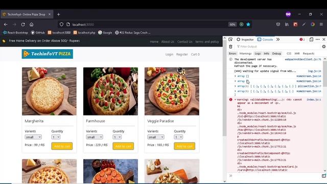Open Veggie Paradise variants dropdown
327x184 pixels.
[x=156, y=137]
